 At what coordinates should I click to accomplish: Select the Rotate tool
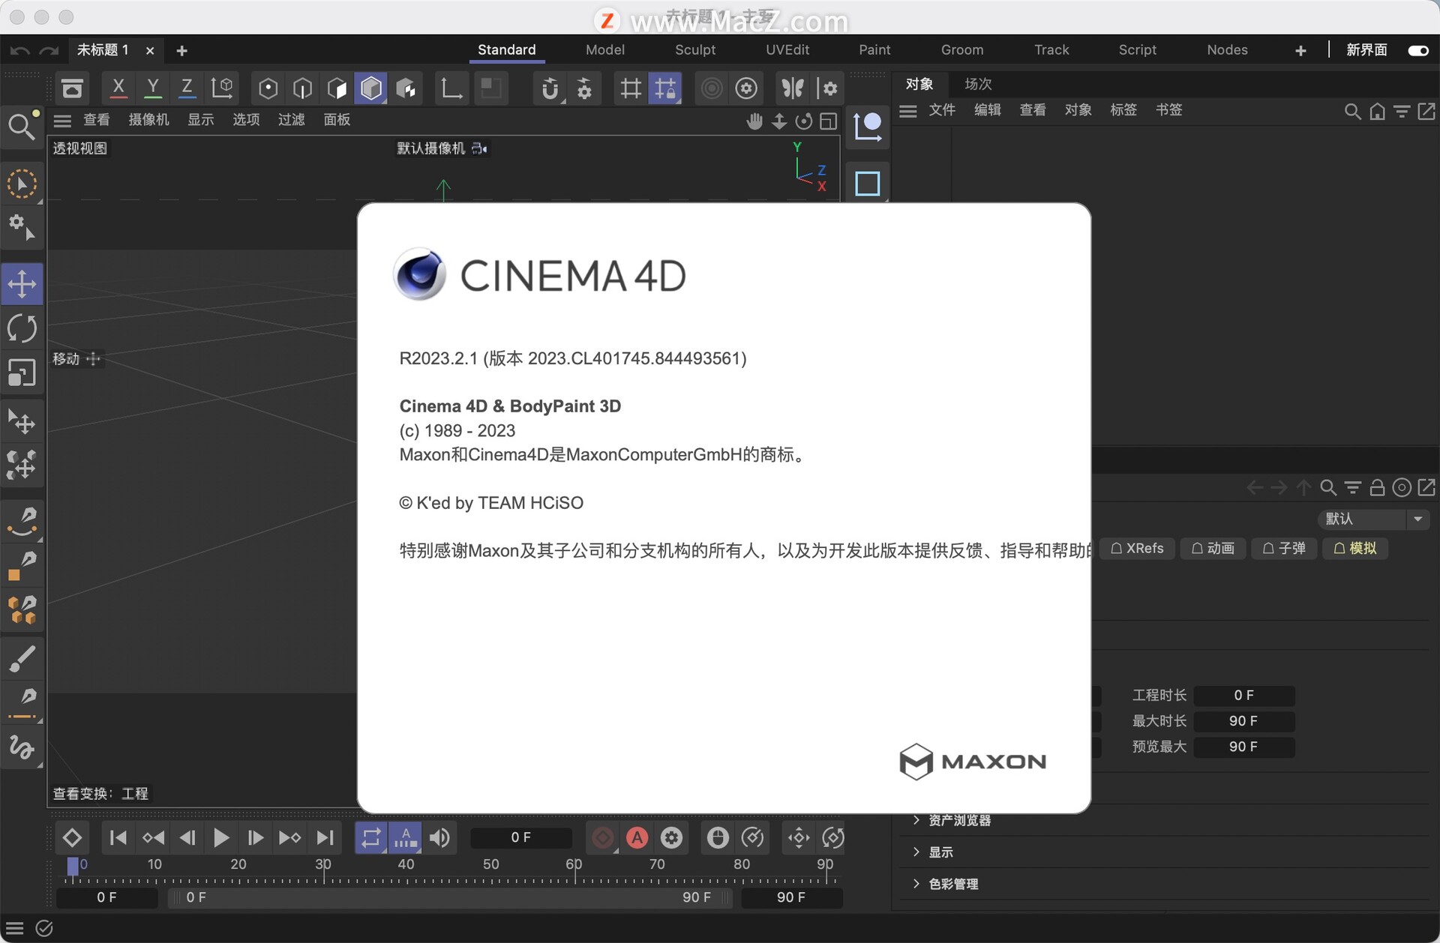pos(22,328)
